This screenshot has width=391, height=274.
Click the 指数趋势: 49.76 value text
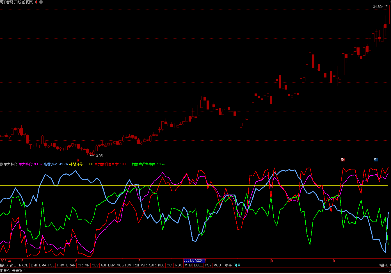(x=56, y=164)
